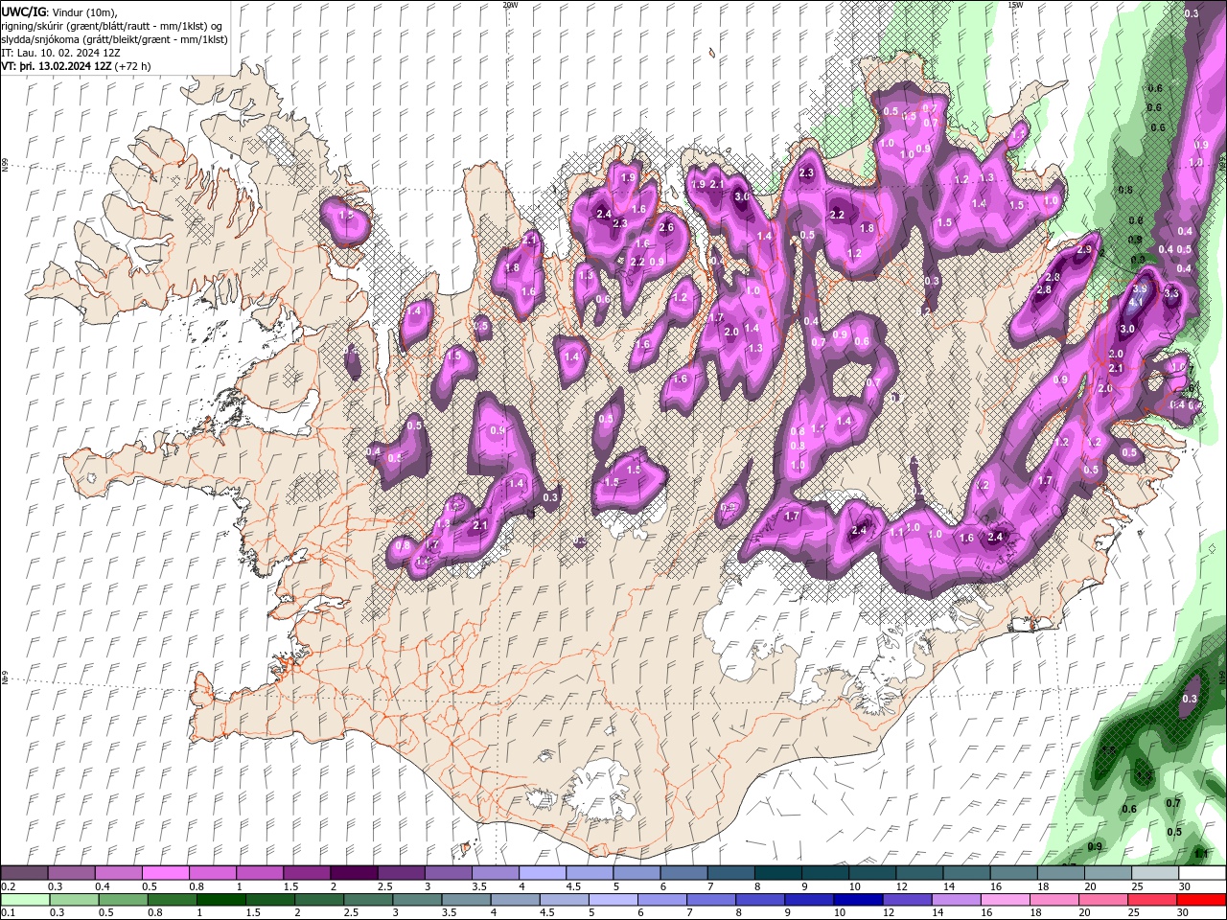Viewport: 1227px width, 920px height.
Task: Click the 2.9 snowfall value on the map
Action: coord(1084,249)
